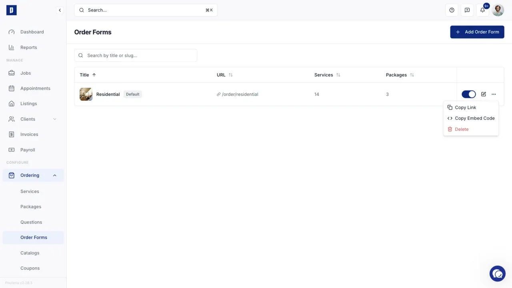
Task: Open the help question-mark icon
Action: (x=452, y=10)
